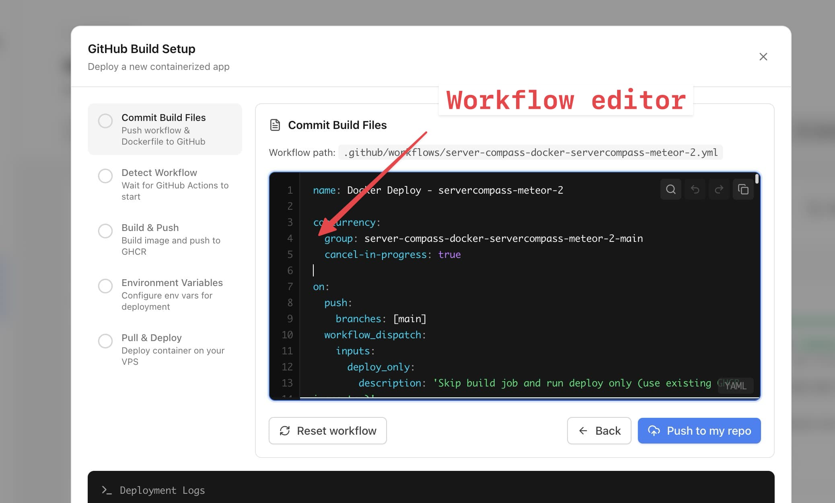This screenshot has height=503, width=835.
Task: Select the Pull & Deploy step in sidebar
Action: (x=105, y=341)
